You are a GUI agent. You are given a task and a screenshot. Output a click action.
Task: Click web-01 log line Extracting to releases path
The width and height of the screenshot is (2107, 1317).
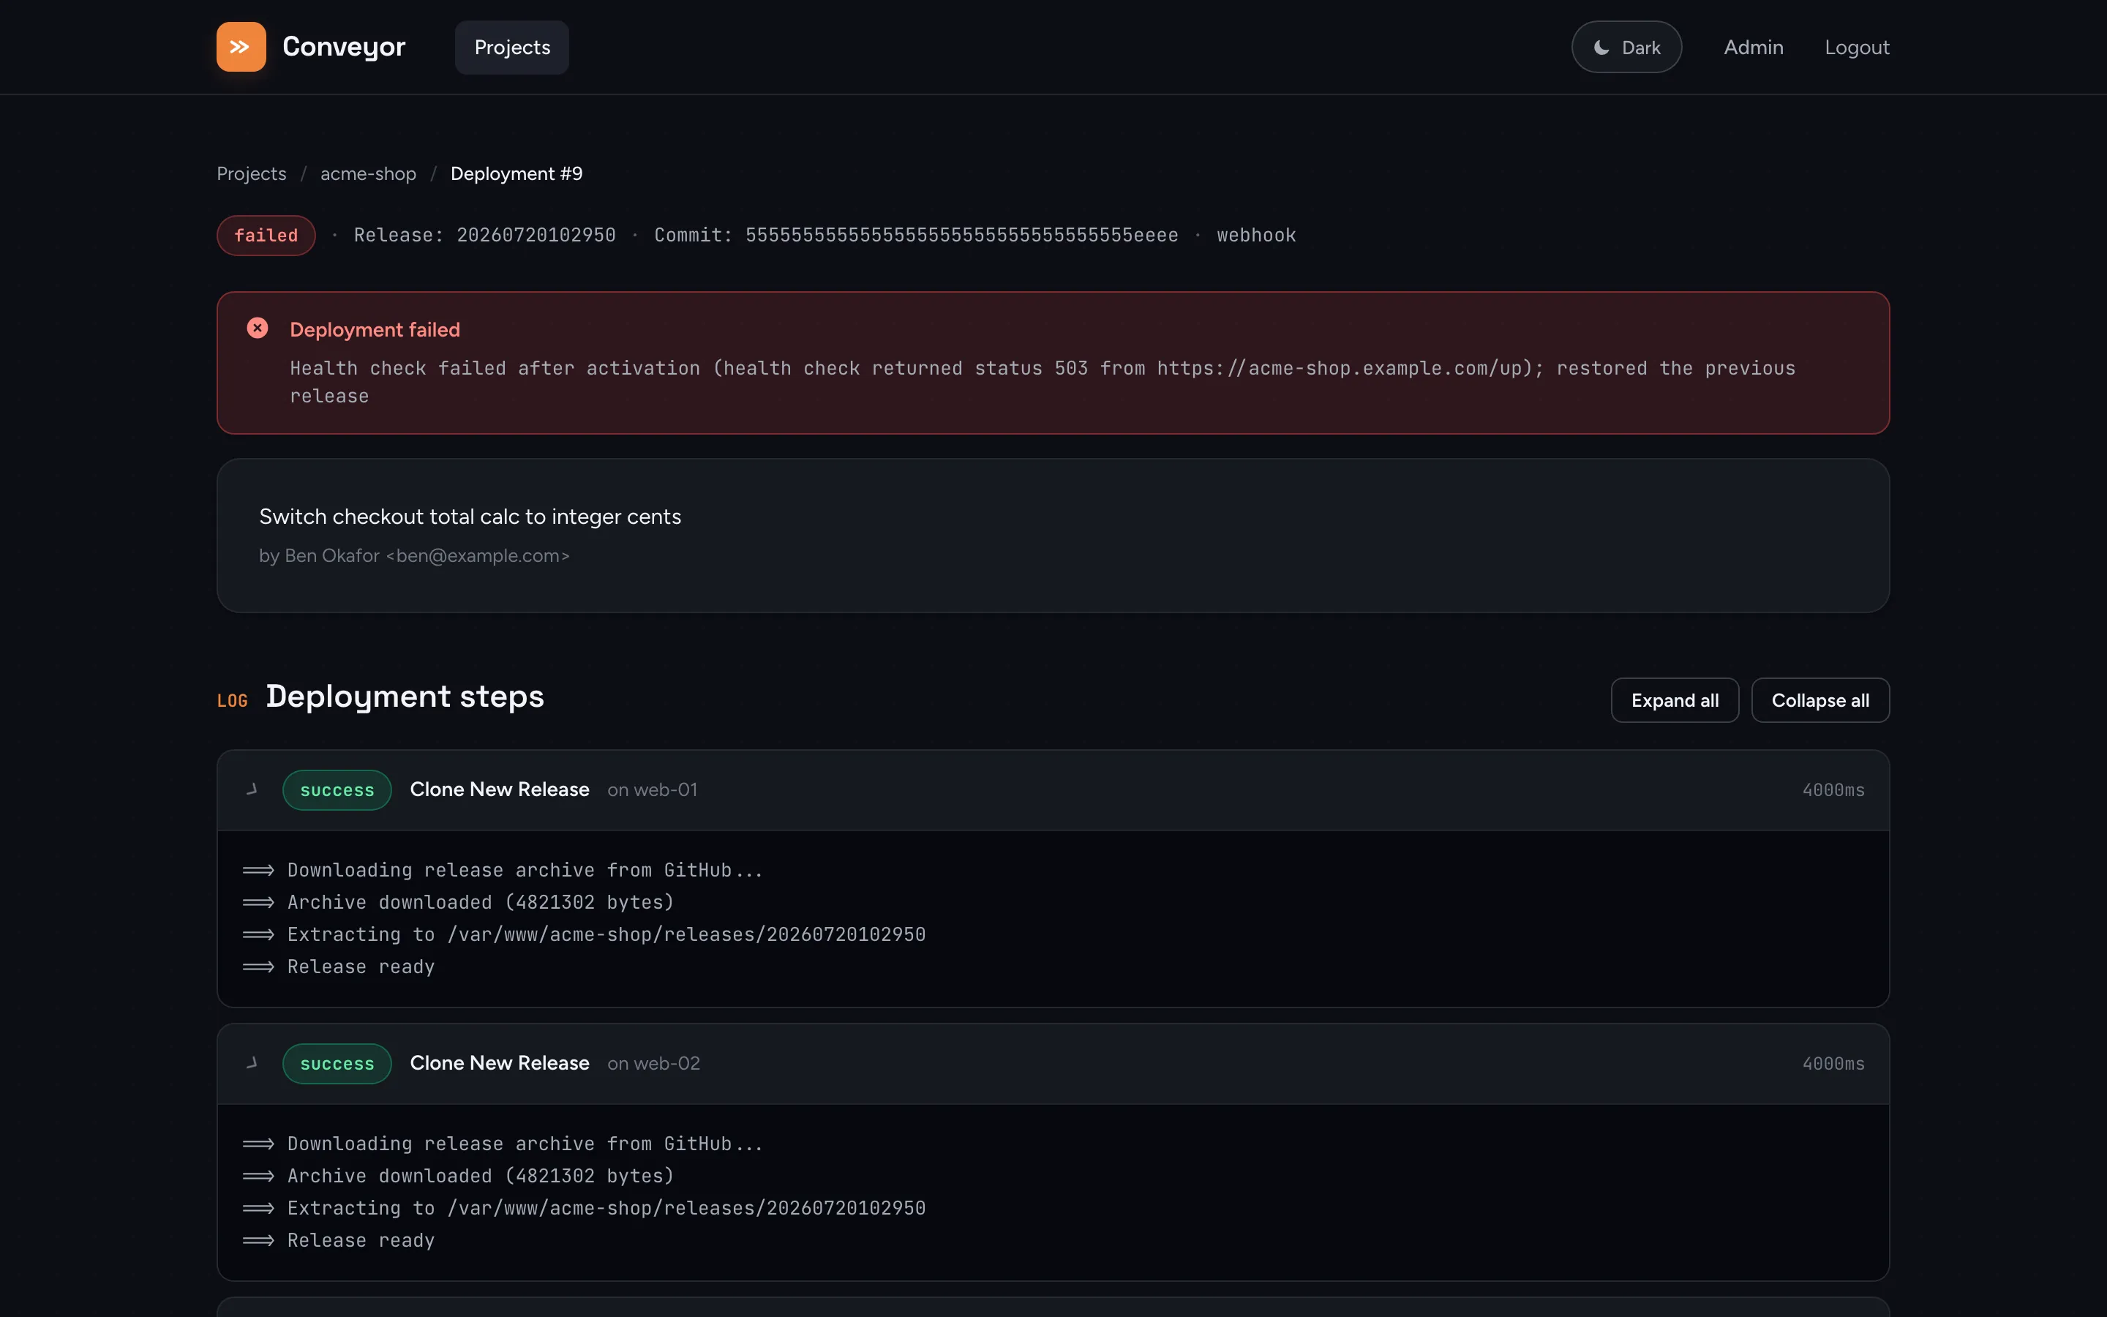click(583, 934)
